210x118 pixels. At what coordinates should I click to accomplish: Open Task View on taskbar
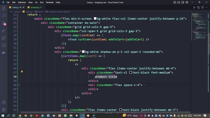pyautogui.click(x=14, y=115)
